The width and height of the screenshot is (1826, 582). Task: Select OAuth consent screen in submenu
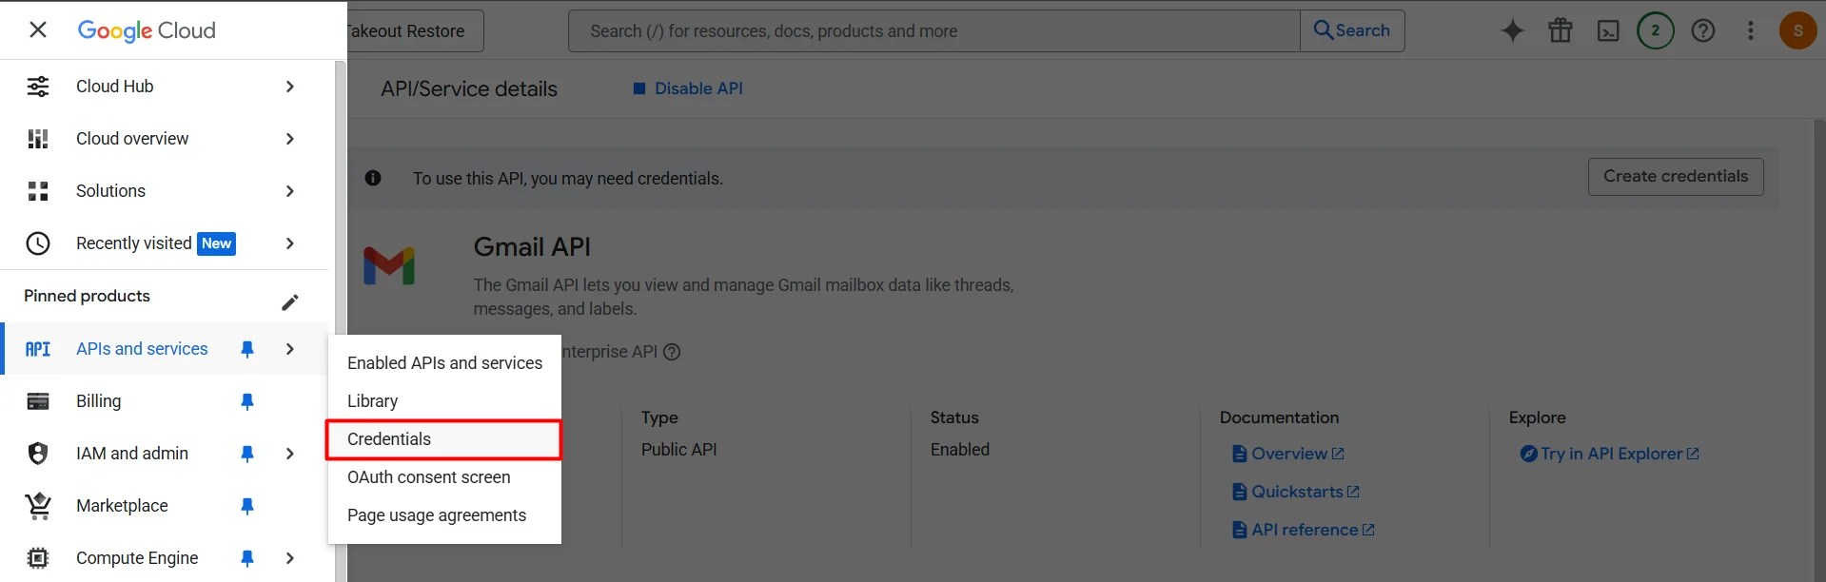(x=444, y=477)
